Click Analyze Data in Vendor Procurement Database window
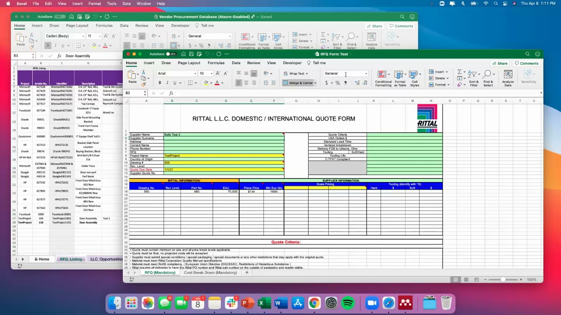561x315 pixels. [x=371, y=40]
